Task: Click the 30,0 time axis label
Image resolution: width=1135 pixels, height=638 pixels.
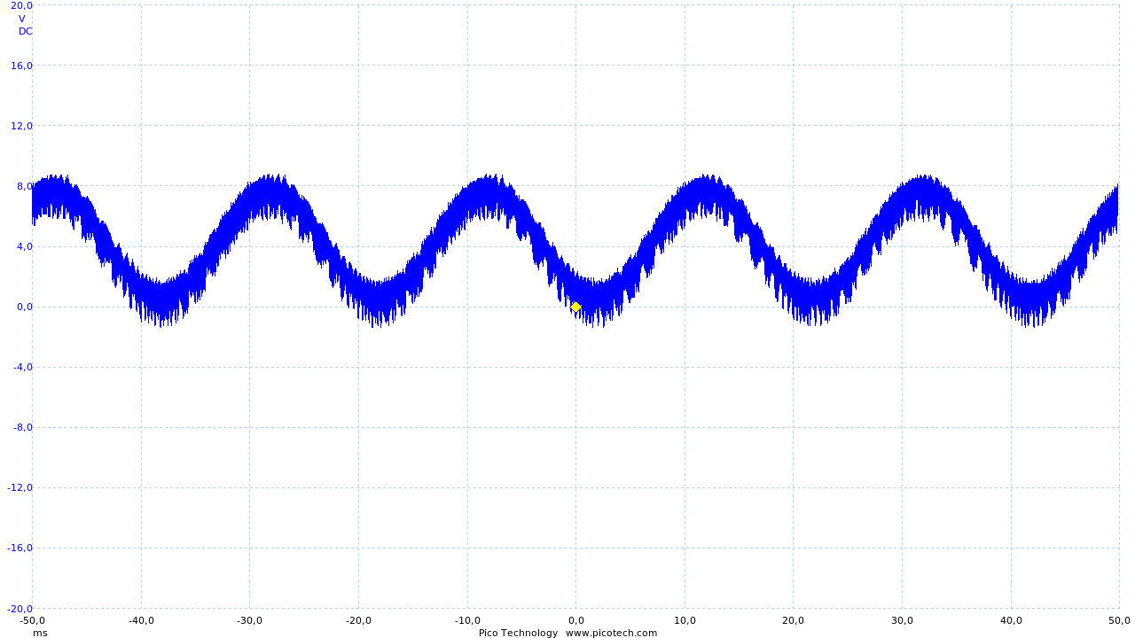Action: 903,620
